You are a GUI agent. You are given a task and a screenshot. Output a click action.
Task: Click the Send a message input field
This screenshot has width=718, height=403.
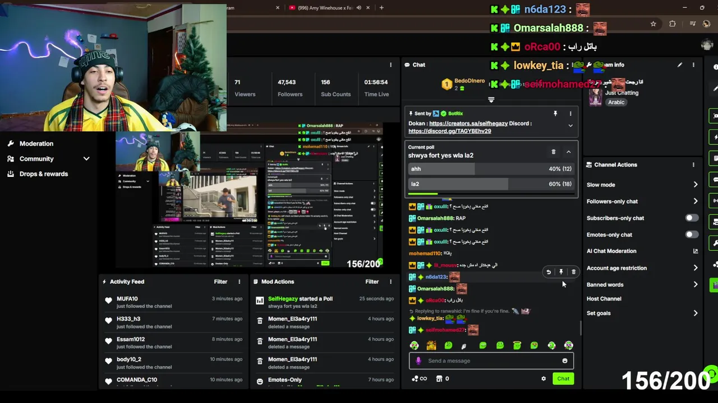(x=491, y=361)
